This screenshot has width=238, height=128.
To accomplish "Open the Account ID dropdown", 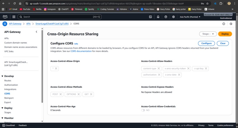I will click(218, 15).
